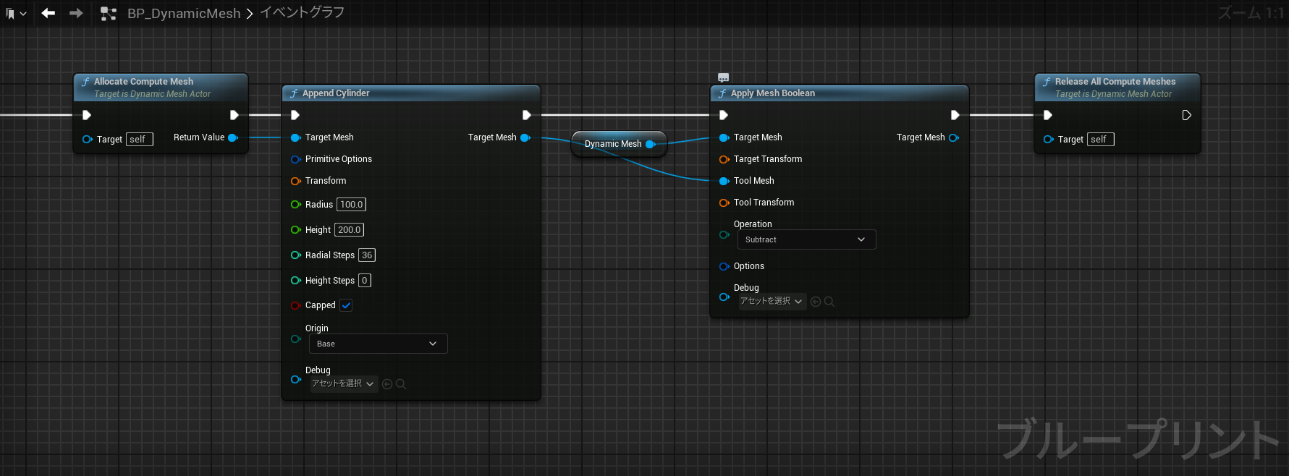
Task: Select Allocate Compute Mesh node title
Action: [143, 82]
